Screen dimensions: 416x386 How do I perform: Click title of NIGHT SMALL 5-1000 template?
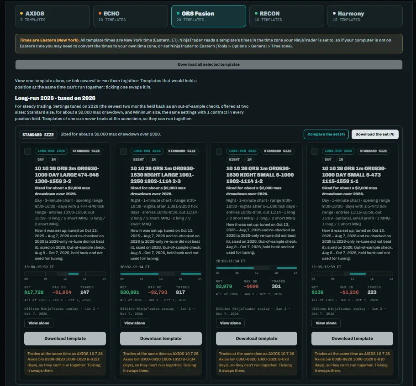pos(260,175)
